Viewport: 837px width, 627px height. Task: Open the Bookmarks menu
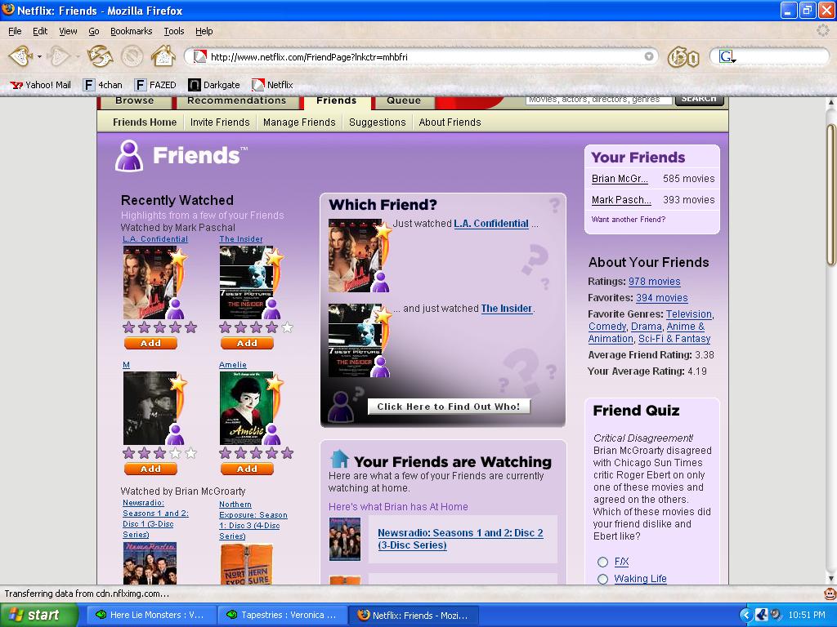132,31
